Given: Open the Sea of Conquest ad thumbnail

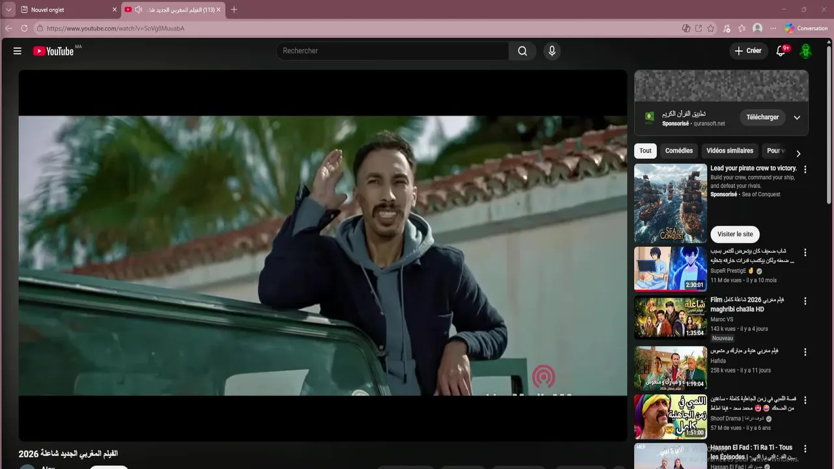Looking at the screenshot, I should 670,203.
